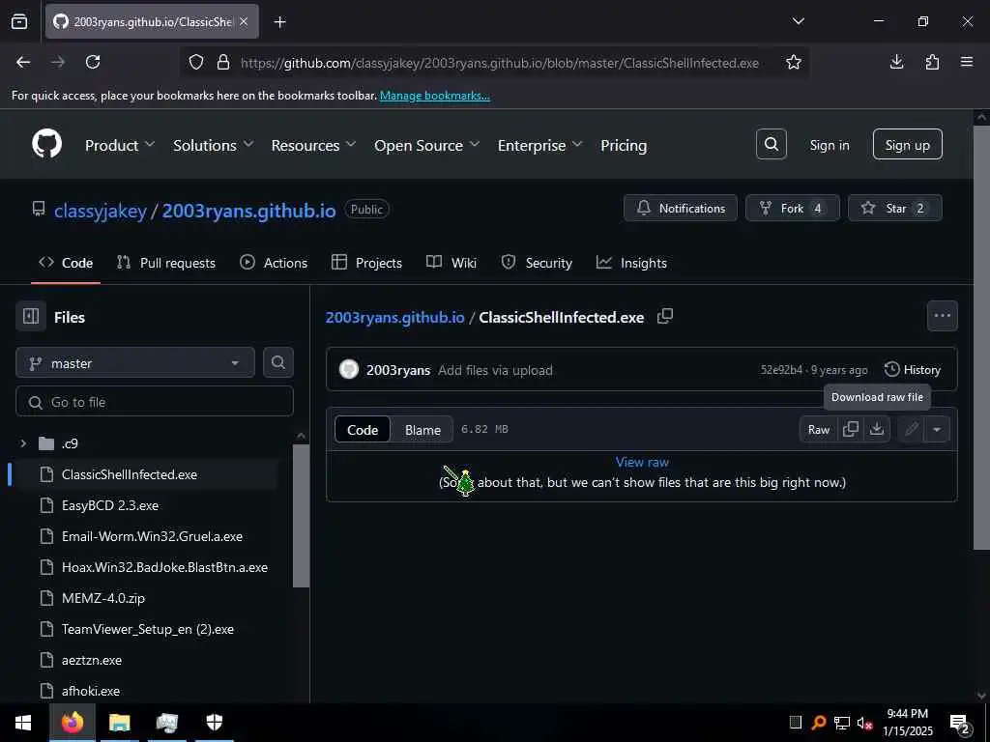Click the Raw button
The width and height of the screenshot is (990, 742).
818,429
